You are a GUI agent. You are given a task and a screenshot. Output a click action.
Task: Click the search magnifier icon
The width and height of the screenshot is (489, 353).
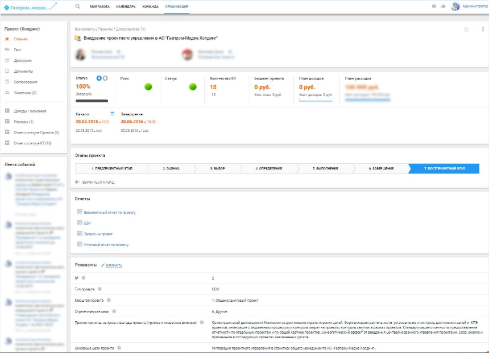(x=78, y=6)
